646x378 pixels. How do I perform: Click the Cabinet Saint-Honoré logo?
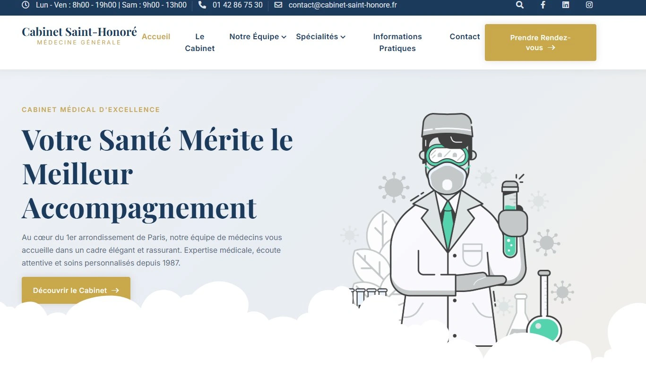[x=79, y=36]
